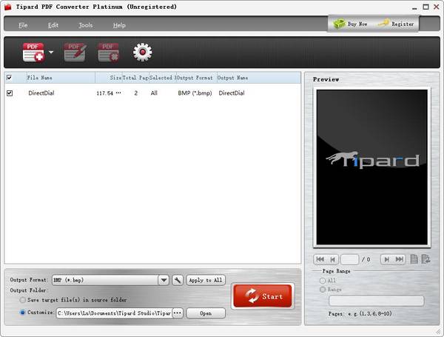
Task: Open the Tools menu
Action: (86, 25)
